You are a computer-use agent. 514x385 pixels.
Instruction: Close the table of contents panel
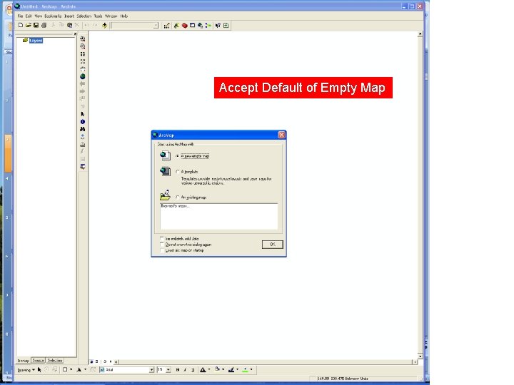point(75,34)
